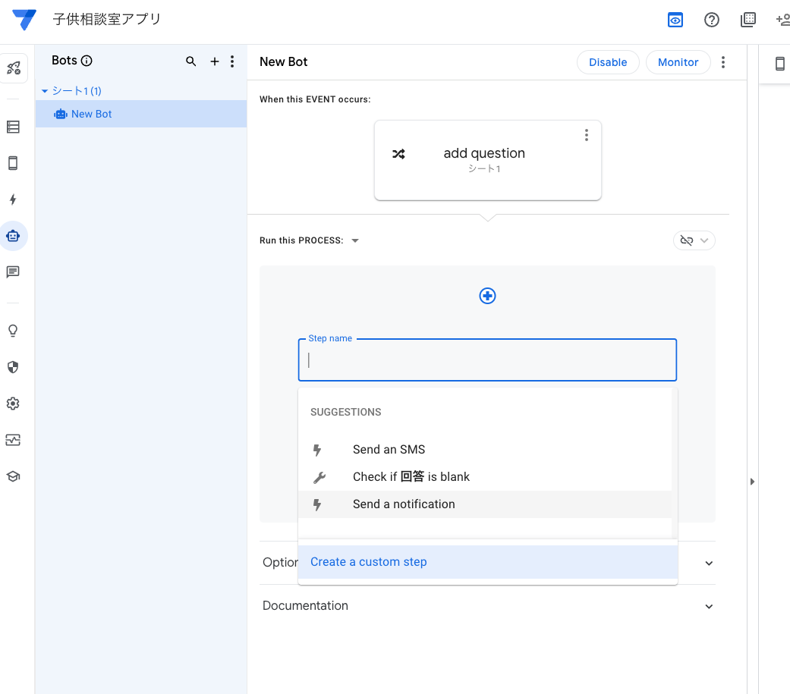The image size is (790, 694).
Task: Open the Views phone icon in sidebar
Action: click(13, 163)
